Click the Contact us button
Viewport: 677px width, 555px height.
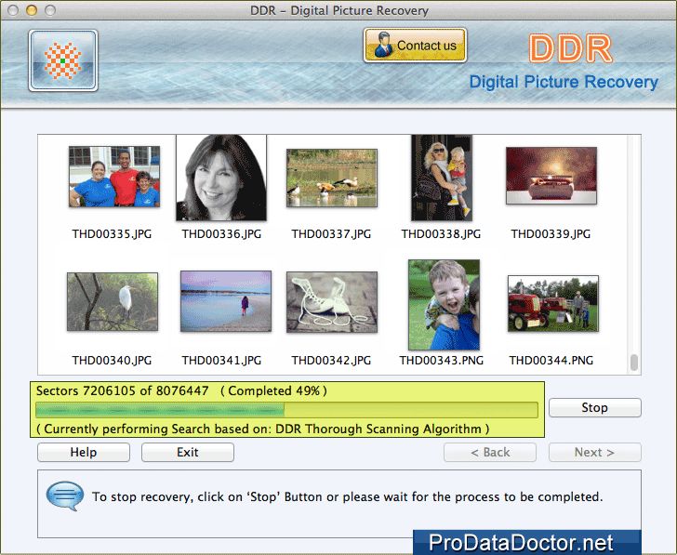(415, 46)
